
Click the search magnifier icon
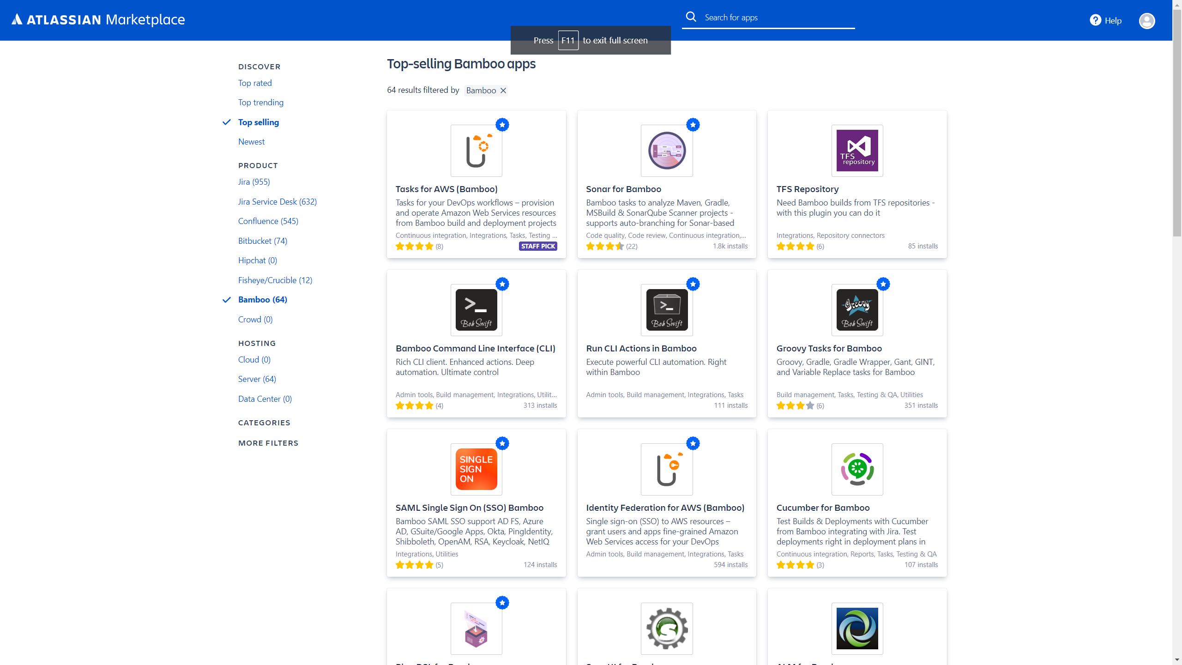pyautogui.click(x=691, y=16)
